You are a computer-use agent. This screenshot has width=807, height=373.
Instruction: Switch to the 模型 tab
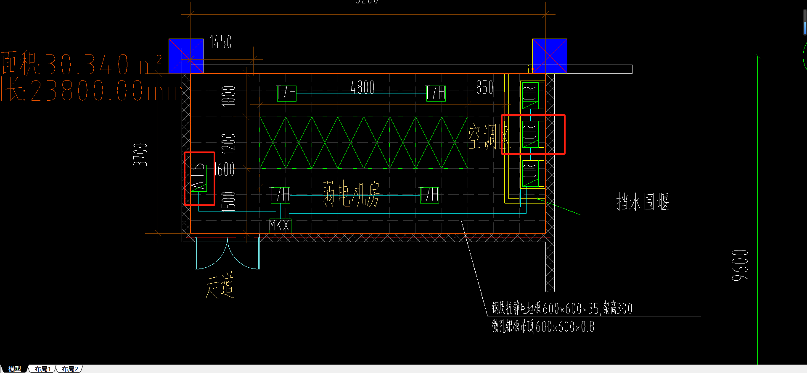[14, 369]
